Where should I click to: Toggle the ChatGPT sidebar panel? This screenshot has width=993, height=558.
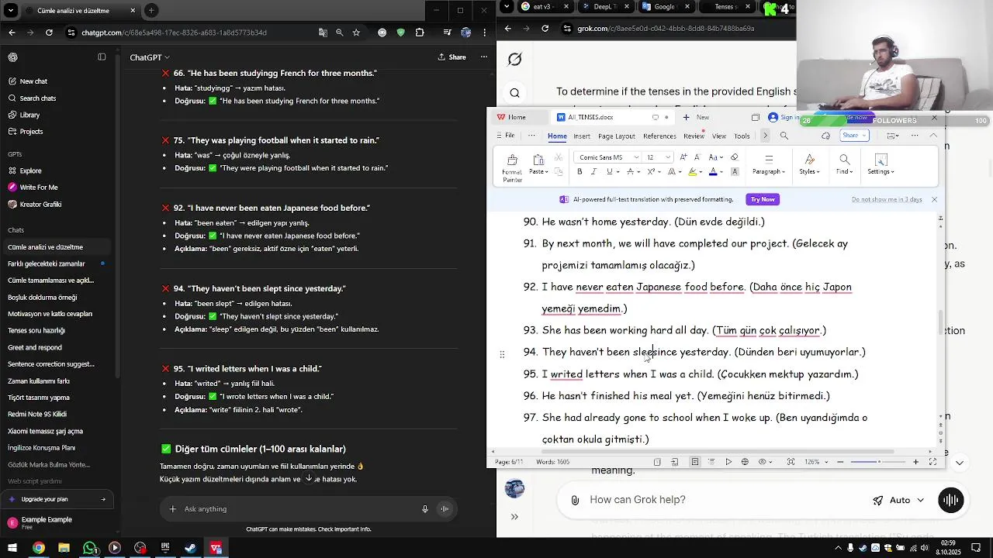tap(102, 57)
